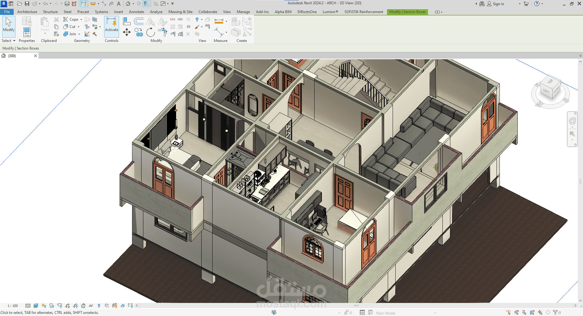The image size is (583, 316).
Task: Expand the Join dropdown arrow
Action: click(x=79, y=34)
